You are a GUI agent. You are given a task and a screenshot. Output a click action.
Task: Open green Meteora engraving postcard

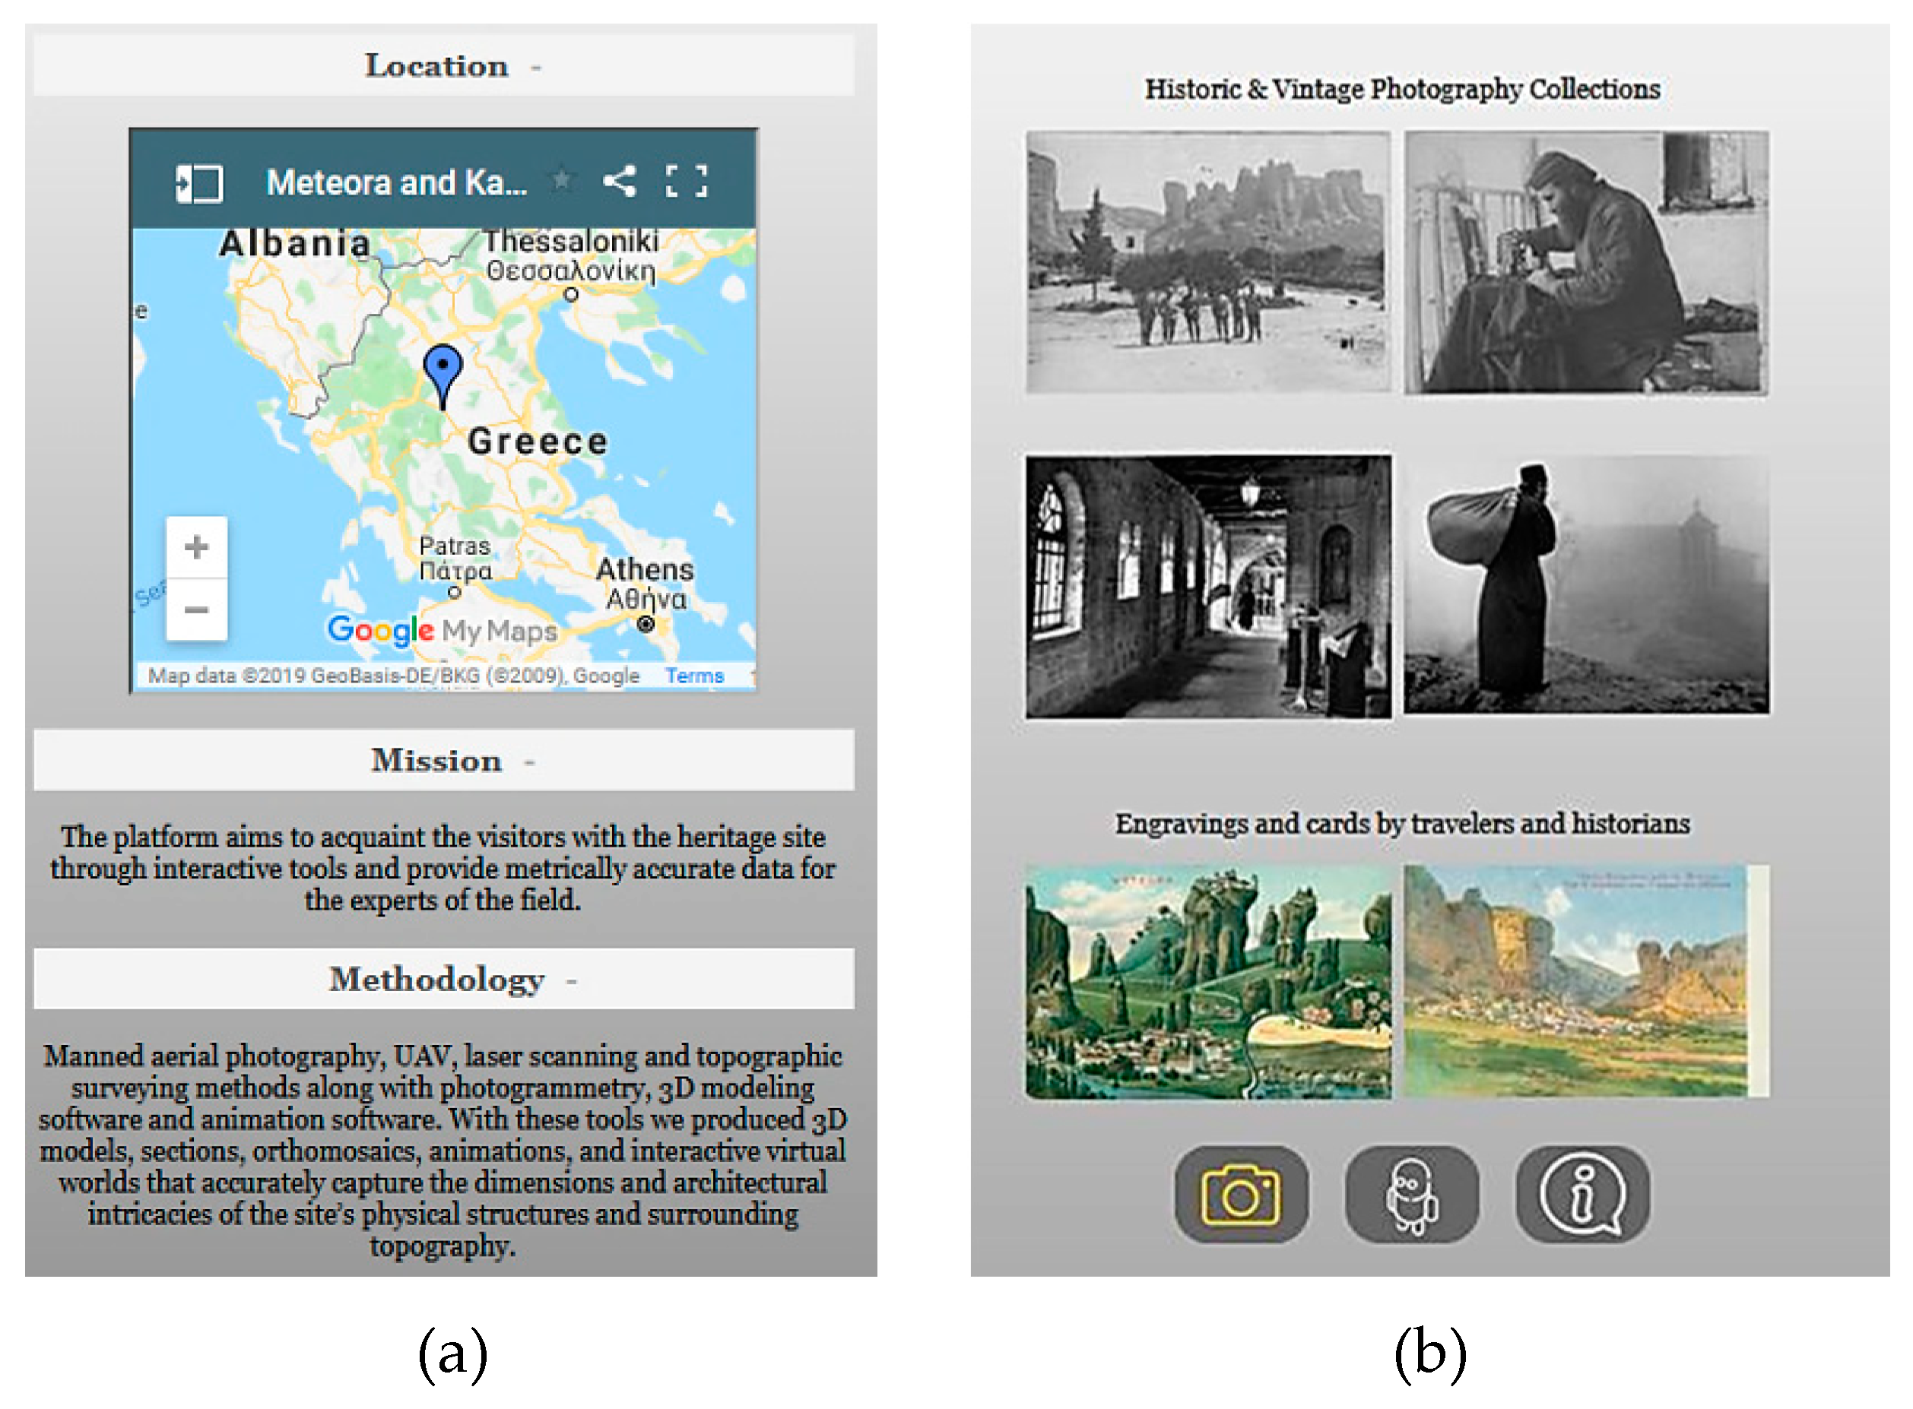[1207, 982]
